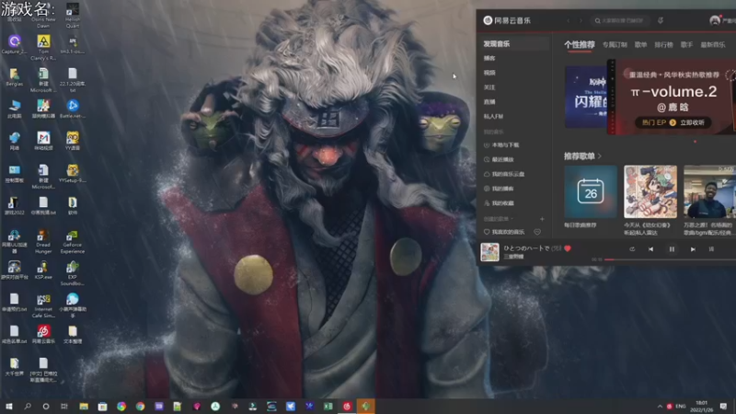
Task: Switch to 歌手 tab
Action: pos(686,44)
